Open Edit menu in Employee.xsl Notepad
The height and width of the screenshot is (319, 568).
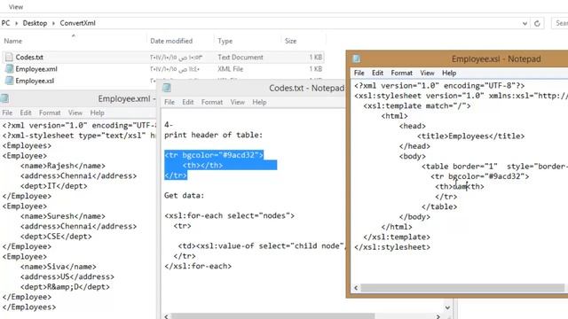[x=377, y=73]
